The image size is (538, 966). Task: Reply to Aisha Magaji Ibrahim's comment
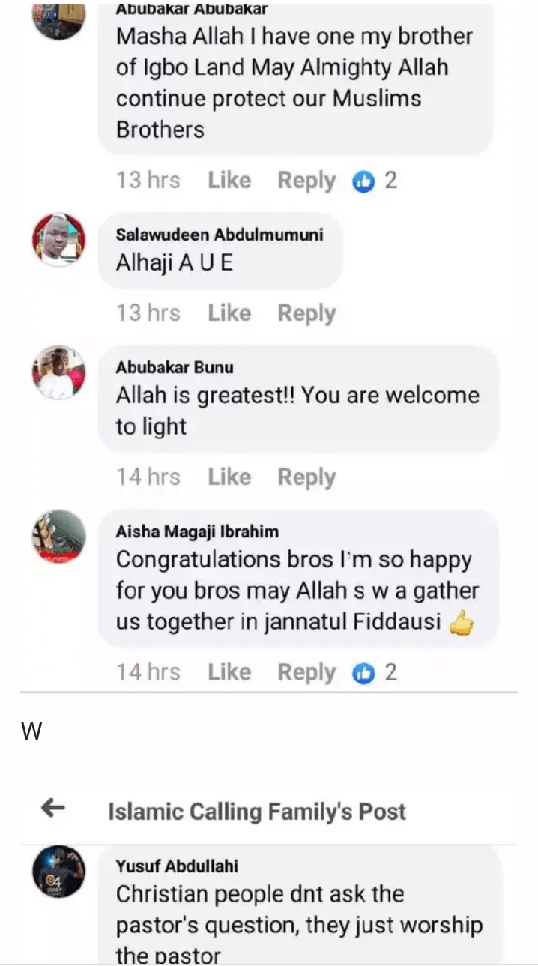coord(306,672)
